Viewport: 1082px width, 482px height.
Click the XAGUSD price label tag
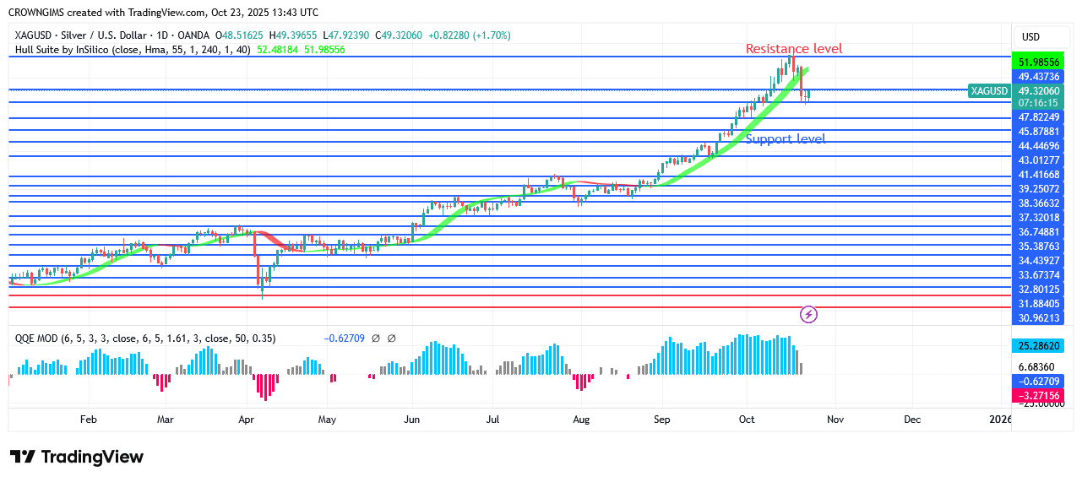[x=989, y=91]
